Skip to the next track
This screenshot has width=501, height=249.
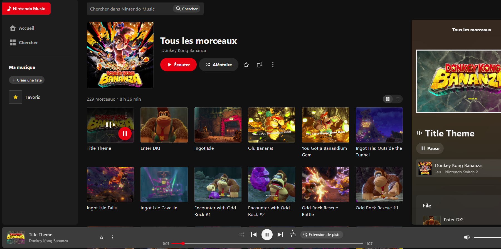point(280,235)
